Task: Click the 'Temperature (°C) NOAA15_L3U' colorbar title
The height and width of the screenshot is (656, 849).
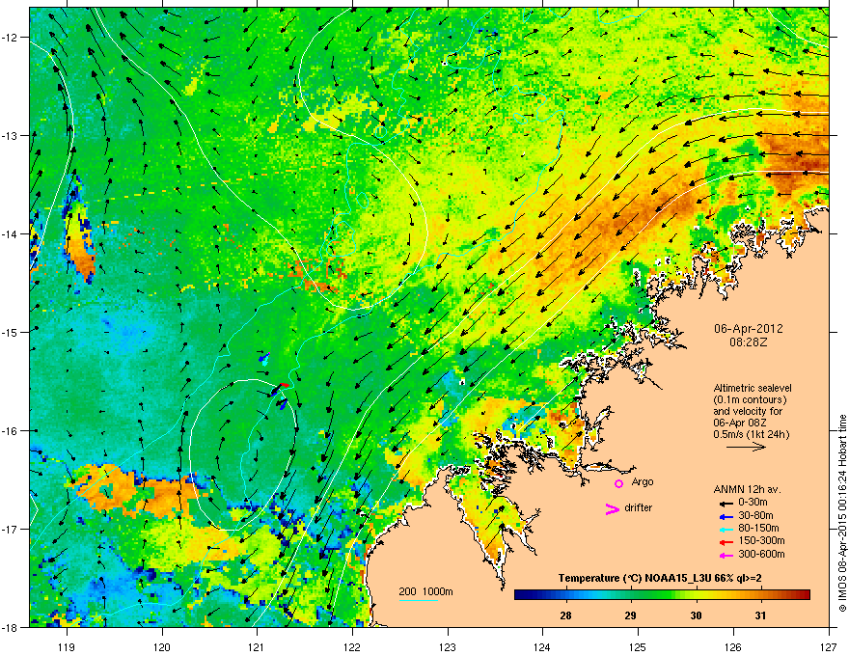Action: point(635,579)
